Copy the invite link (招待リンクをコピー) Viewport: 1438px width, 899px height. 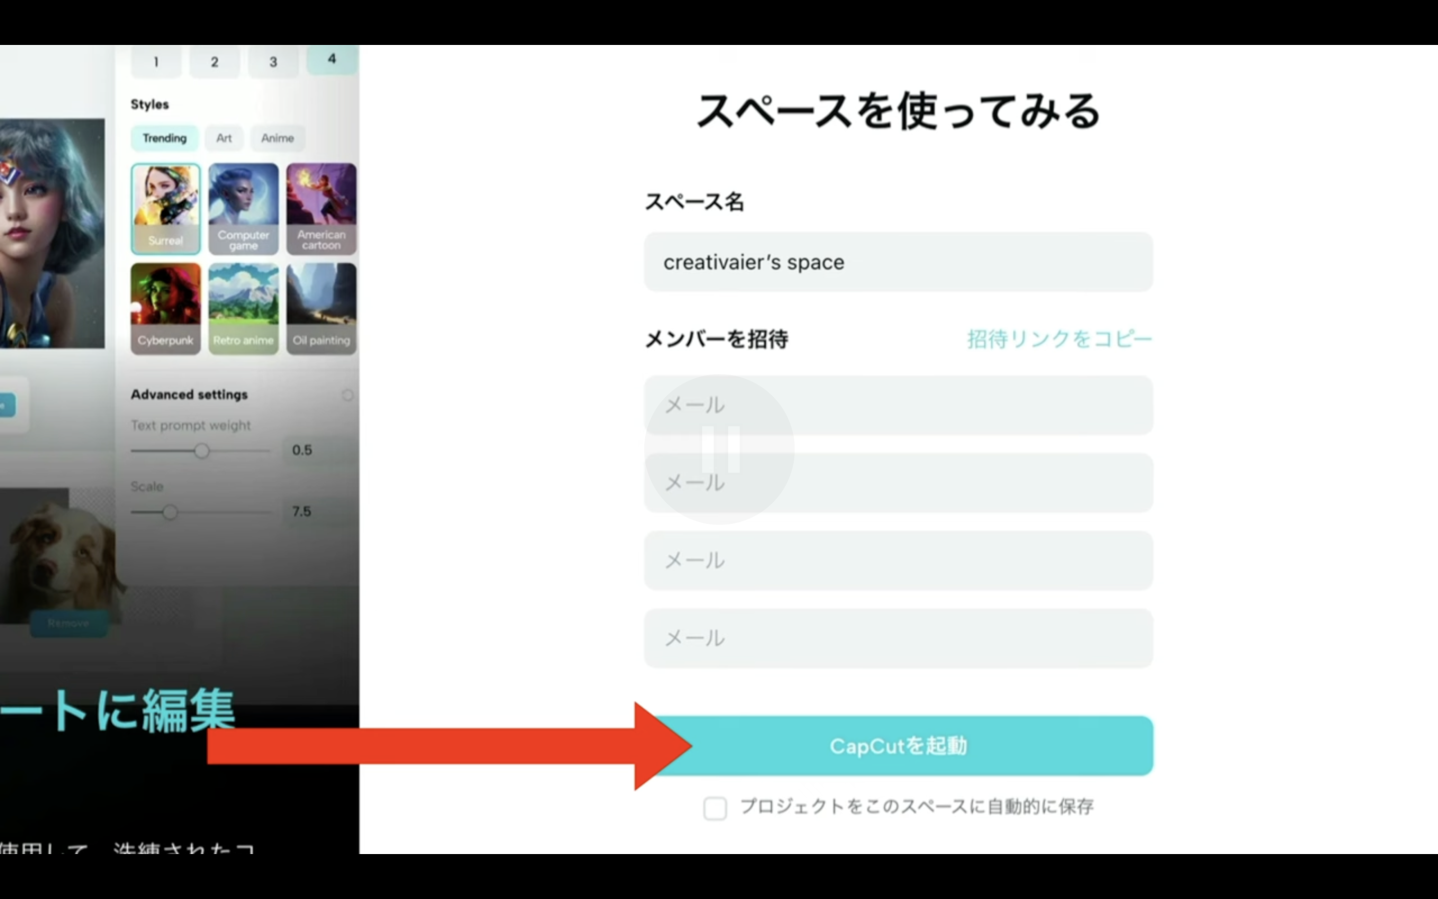[x=1060, y=339]
